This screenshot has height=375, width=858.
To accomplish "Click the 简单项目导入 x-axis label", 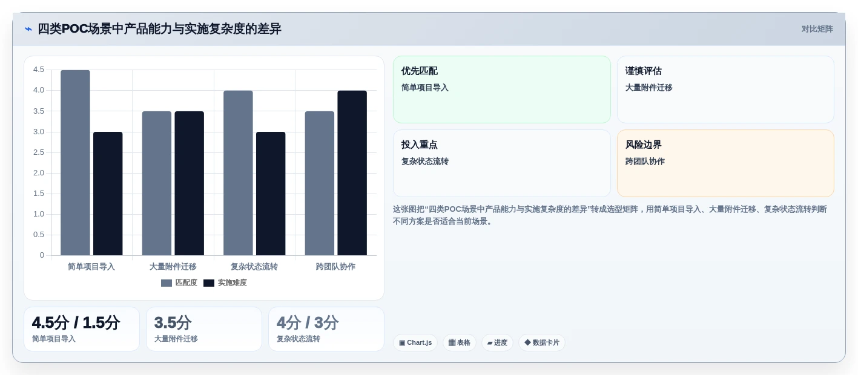I will [91, 267].
